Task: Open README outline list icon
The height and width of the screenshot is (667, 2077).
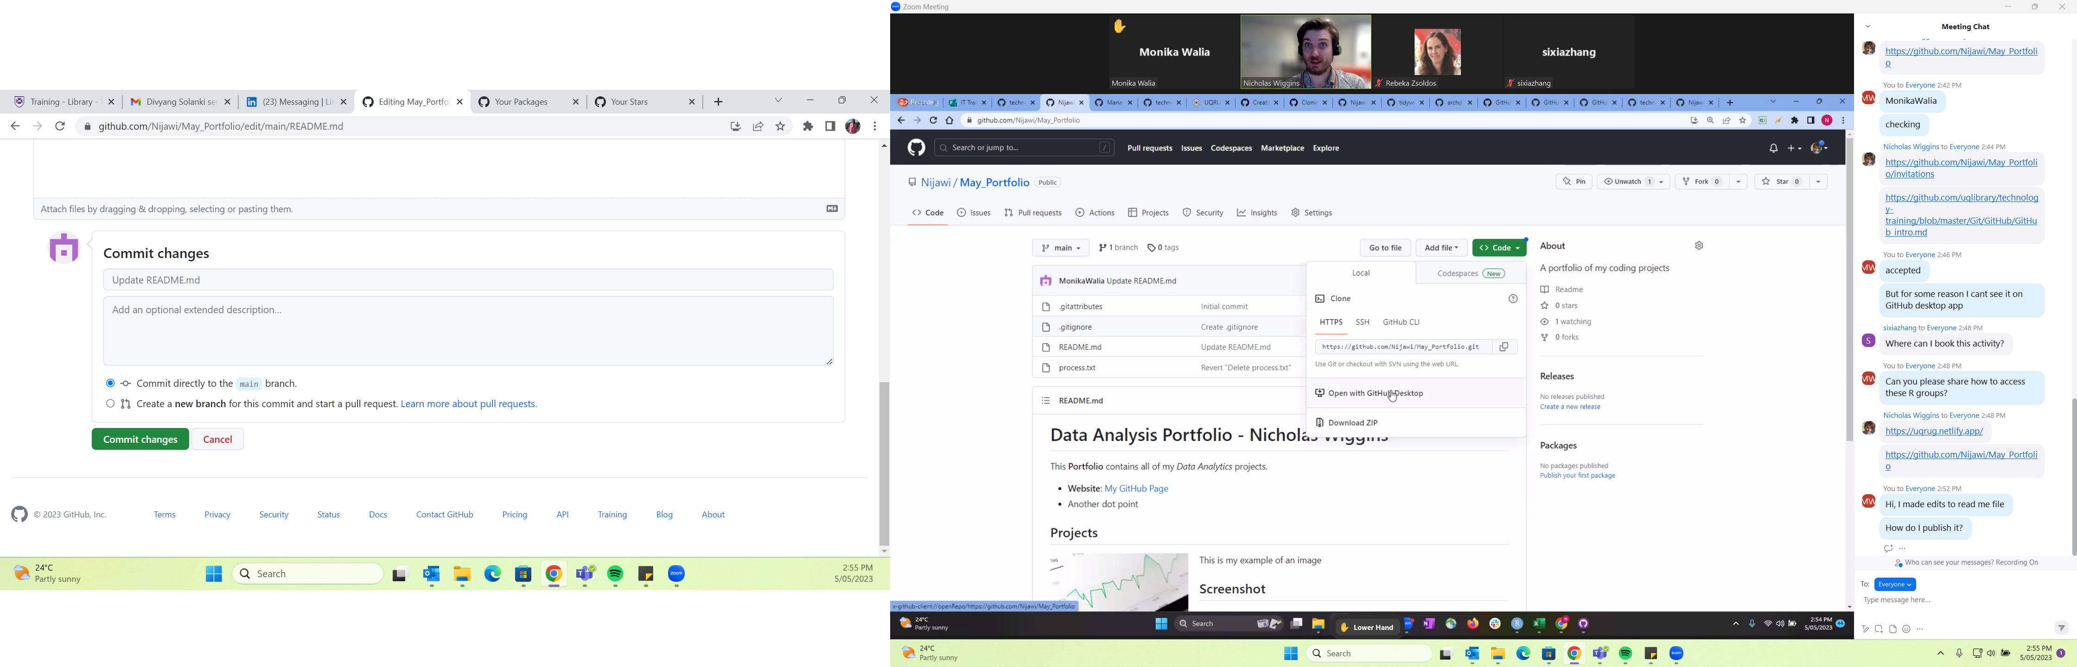Action: pos(1045,400)
